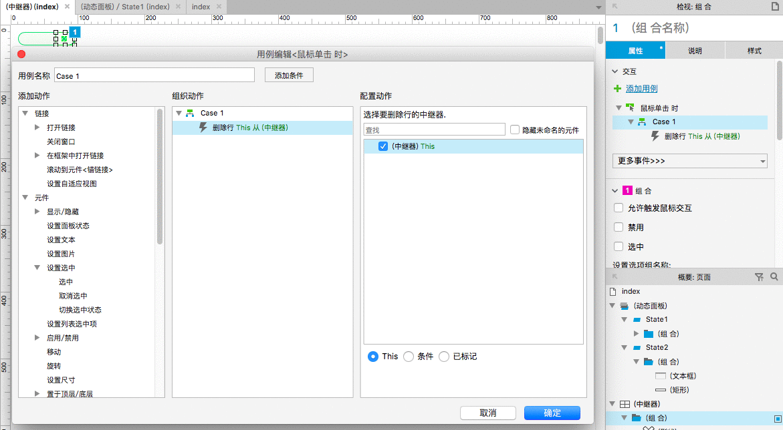This screenshot has height=430, width=783.
Task: Click the (文本框) text field icon
Action: (x=661, y=376)
